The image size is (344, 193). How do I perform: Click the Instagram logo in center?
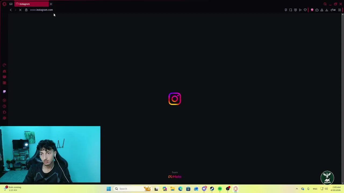175,99
